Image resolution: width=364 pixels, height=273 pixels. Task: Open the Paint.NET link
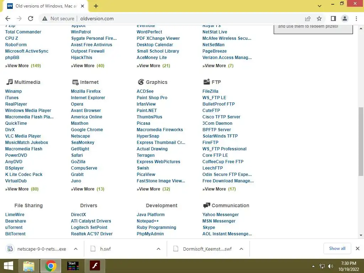click(147, 111)
